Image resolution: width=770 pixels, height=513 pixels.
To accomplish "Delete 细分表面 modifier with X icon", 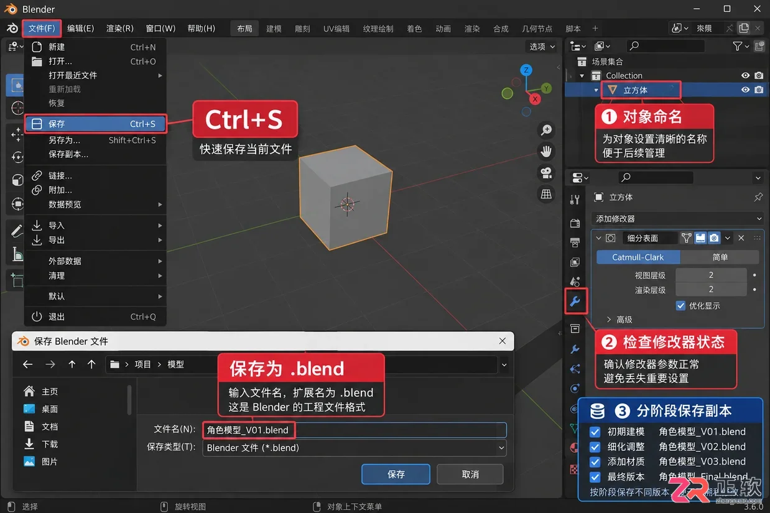I will click(x=741, y=238).
